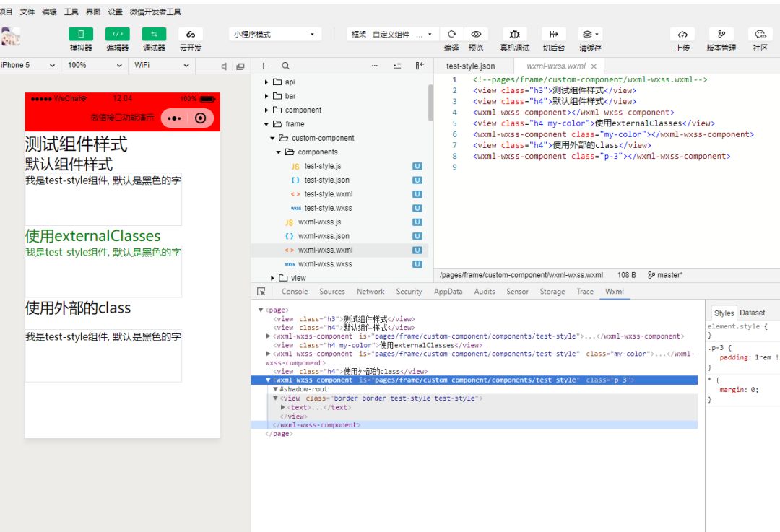780x532 pixels.
Task: Click the element inspector picker icon
Action: 261,292
